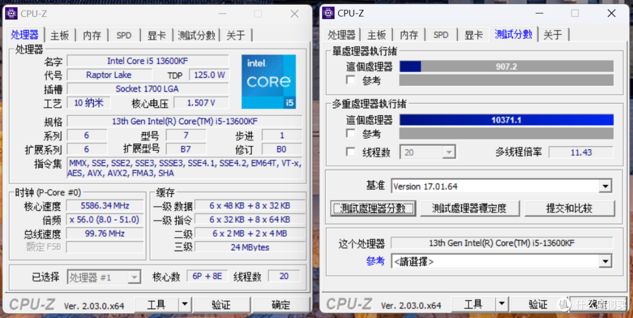Click the CPU-Z app icon in right window title bar
Image resolution: width=633 pixels, height=318 pixels.
pos(328,13)
